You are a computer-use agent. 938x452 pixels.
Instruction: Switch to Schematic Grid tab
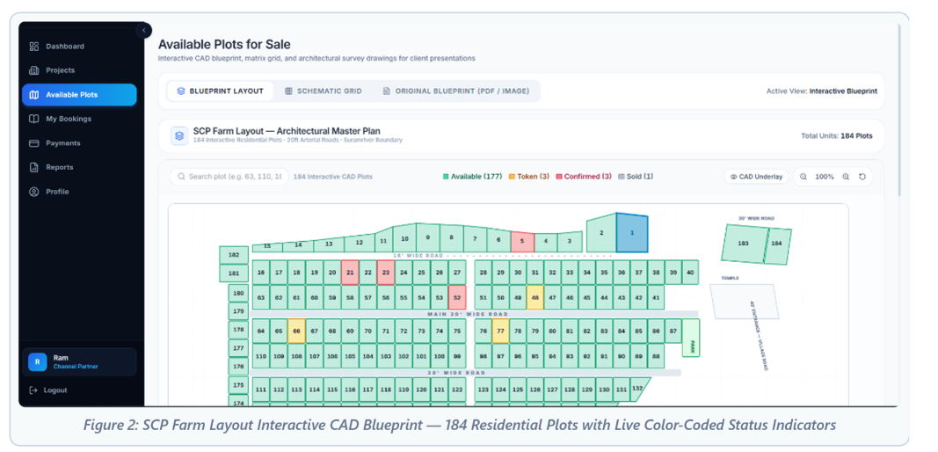click(323, 91)
